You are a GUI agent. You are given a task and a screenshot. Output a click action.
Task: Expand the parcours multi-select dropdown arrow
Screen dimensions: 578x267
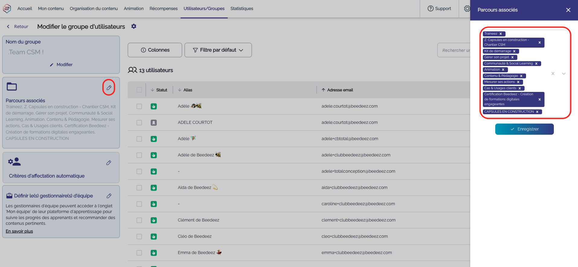coord(564,74)
